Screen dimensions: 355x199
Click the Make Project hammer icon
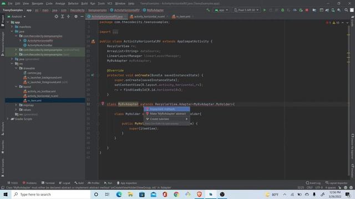pyautogui.click(x=208, y=10)
